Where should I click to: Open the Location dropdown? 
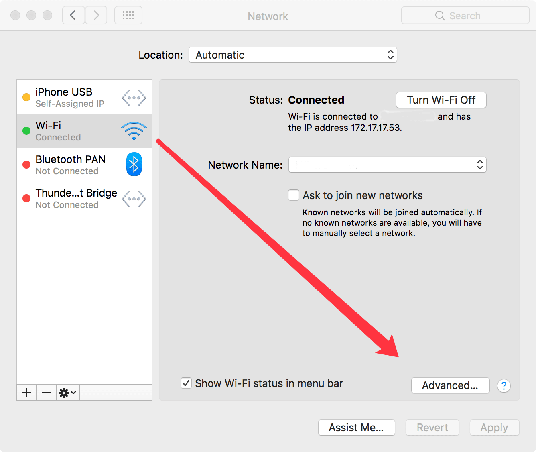pos(293,55)
